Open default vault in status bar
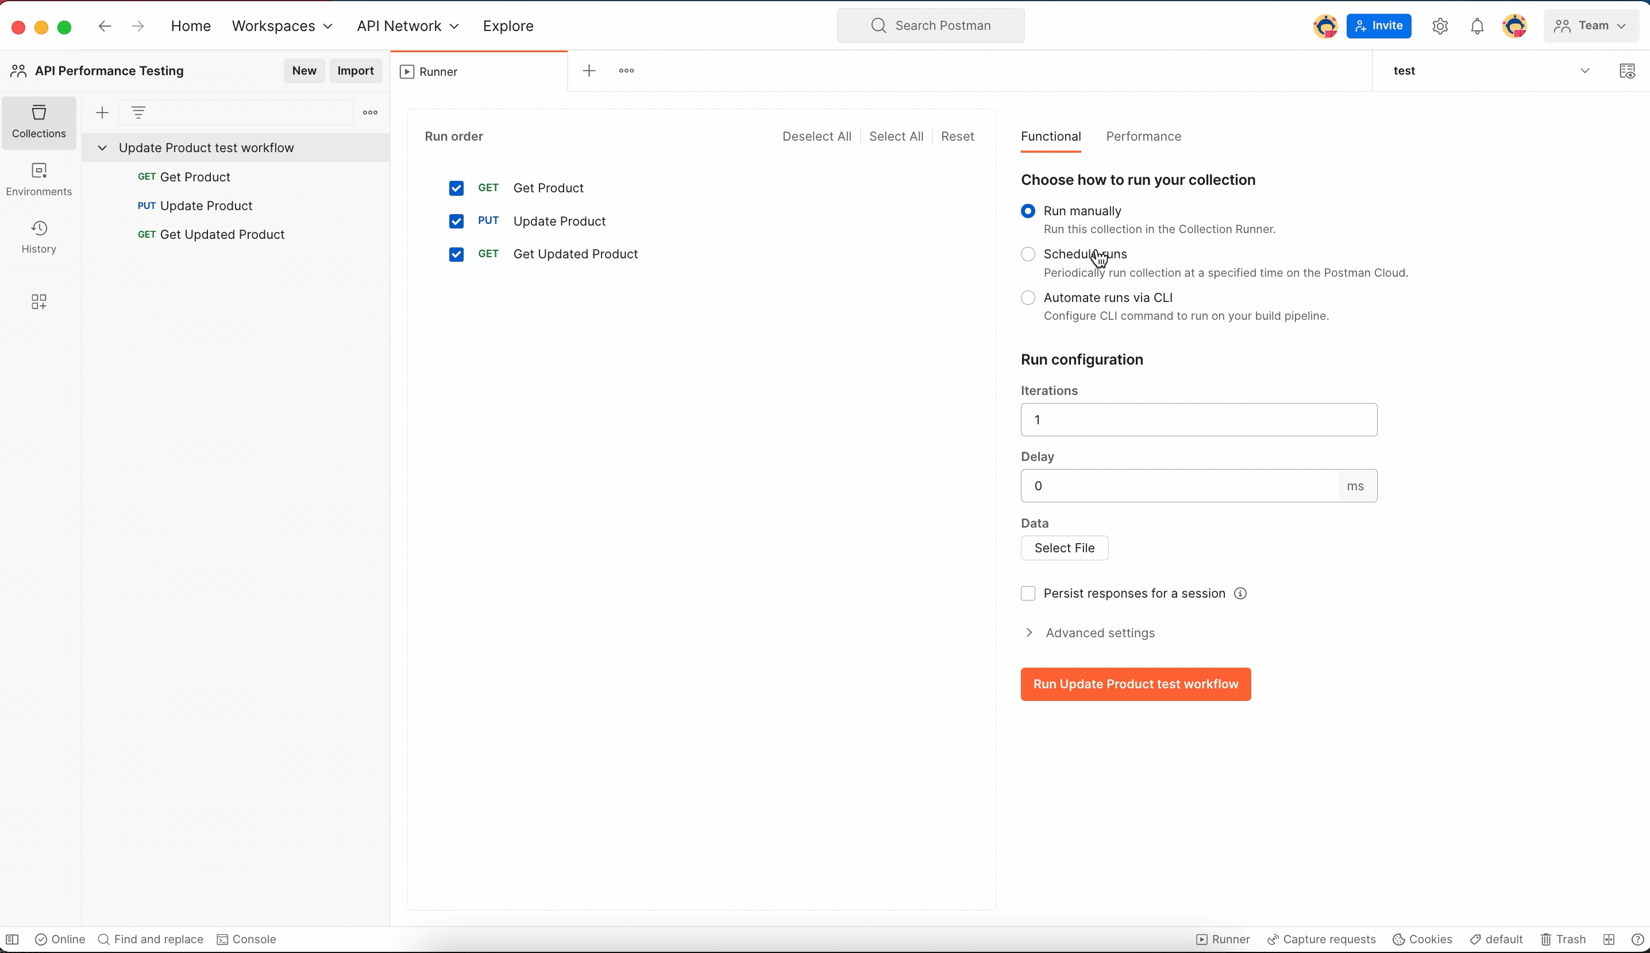The height and width of the screenshot is (953, 1650). (1496, 939)
